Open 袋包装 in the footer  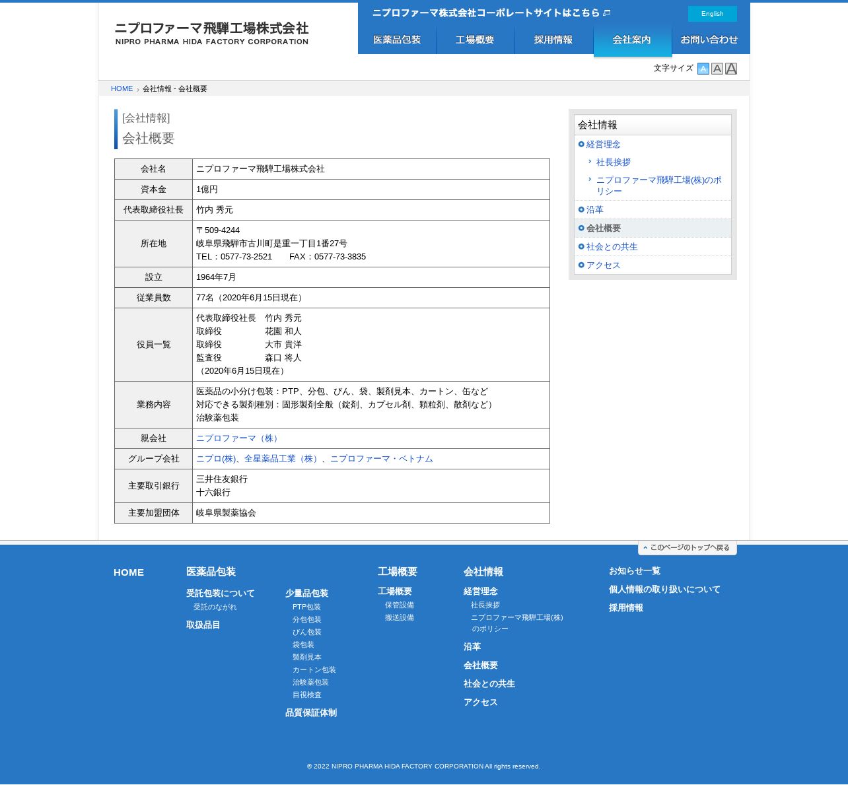[303, 645]
